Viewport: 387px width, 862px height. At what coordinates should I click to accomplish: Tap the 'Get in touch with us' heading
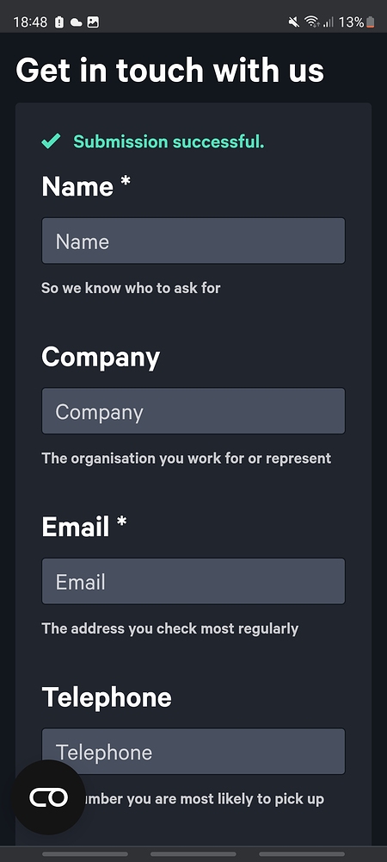[x=170, y=71]
